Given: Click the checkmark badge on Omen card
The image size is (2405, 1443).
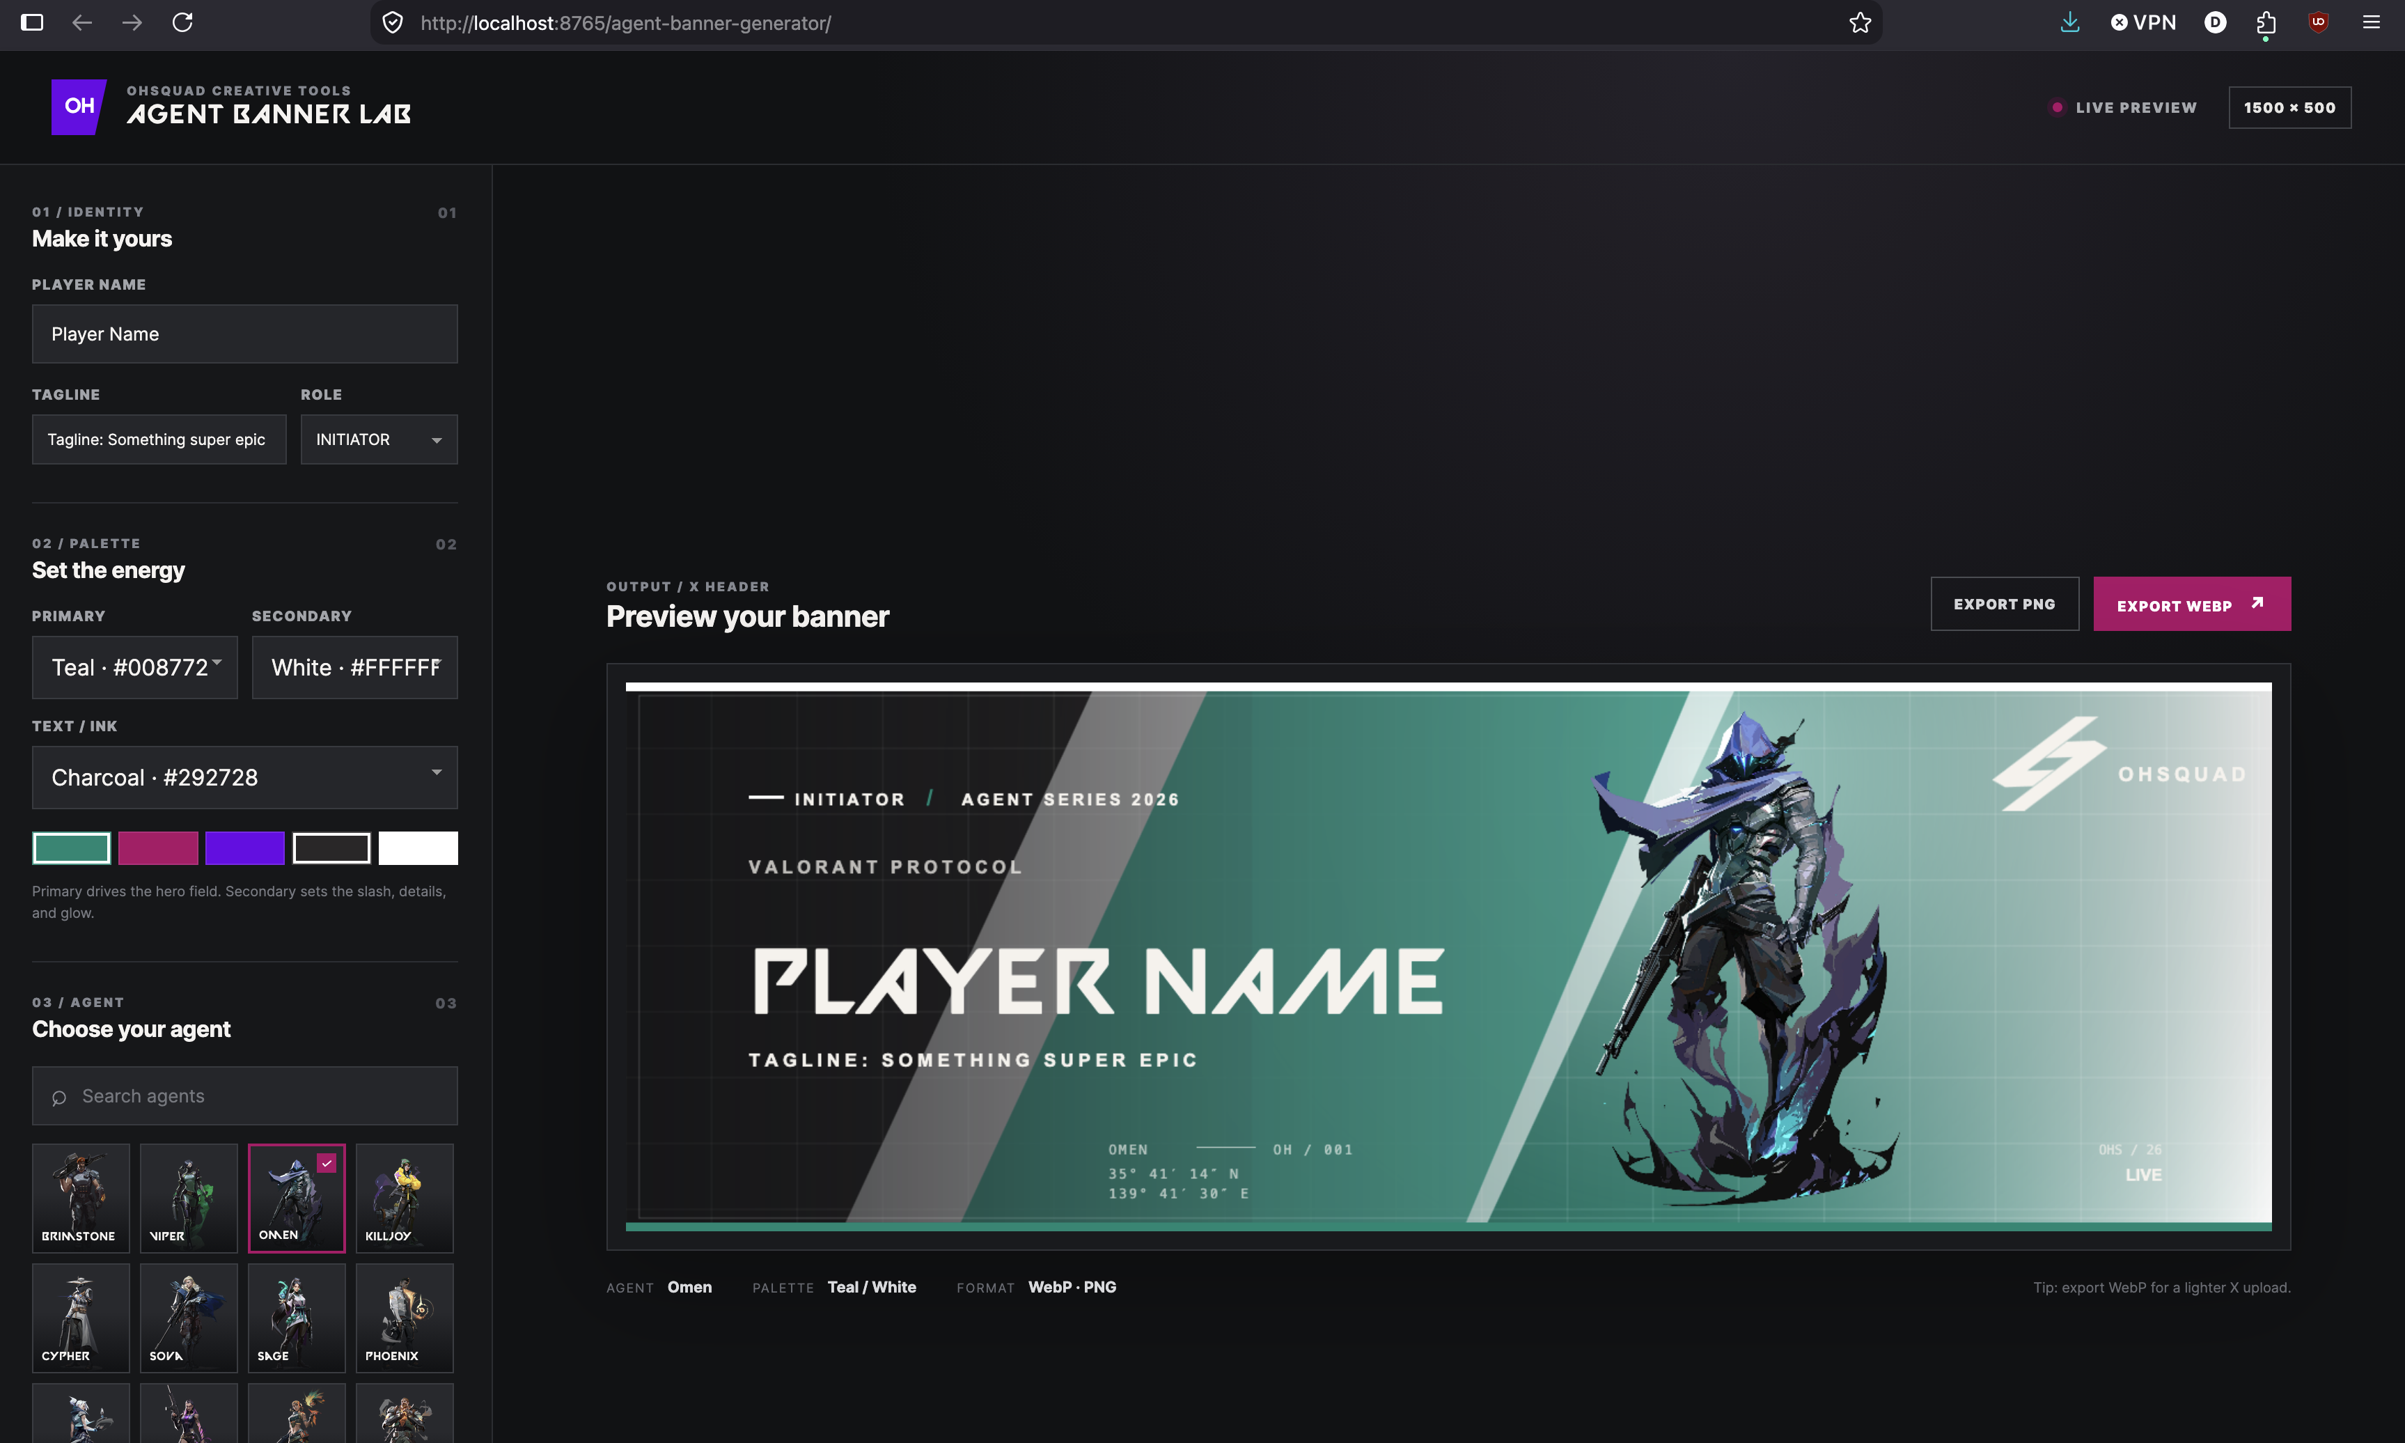Looking at the screenshot, I should [x=327, y=1163].
